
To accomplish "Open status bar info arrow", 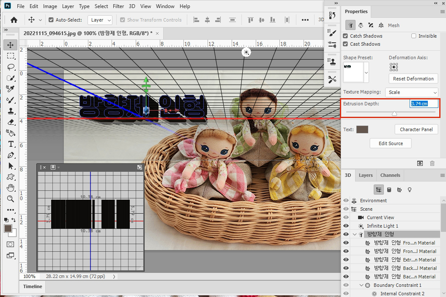I will coord(114,277).
